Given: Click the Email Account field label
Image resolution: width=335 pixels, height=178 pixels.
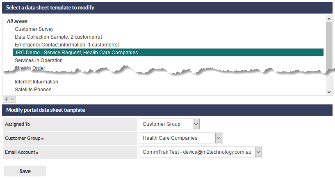Looking at the screenshot, I should [x=20, y=152].
